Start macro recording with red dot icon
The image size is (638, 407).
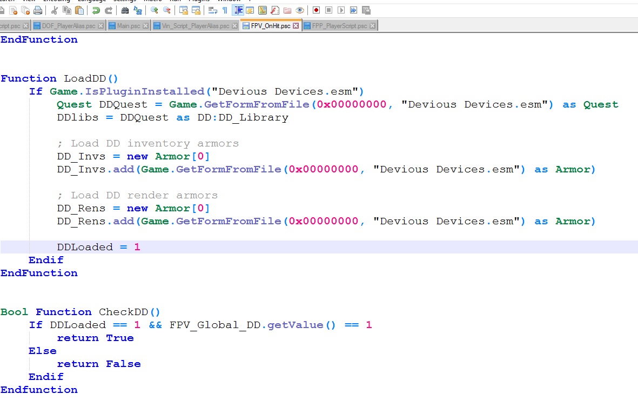coord(316,11)
